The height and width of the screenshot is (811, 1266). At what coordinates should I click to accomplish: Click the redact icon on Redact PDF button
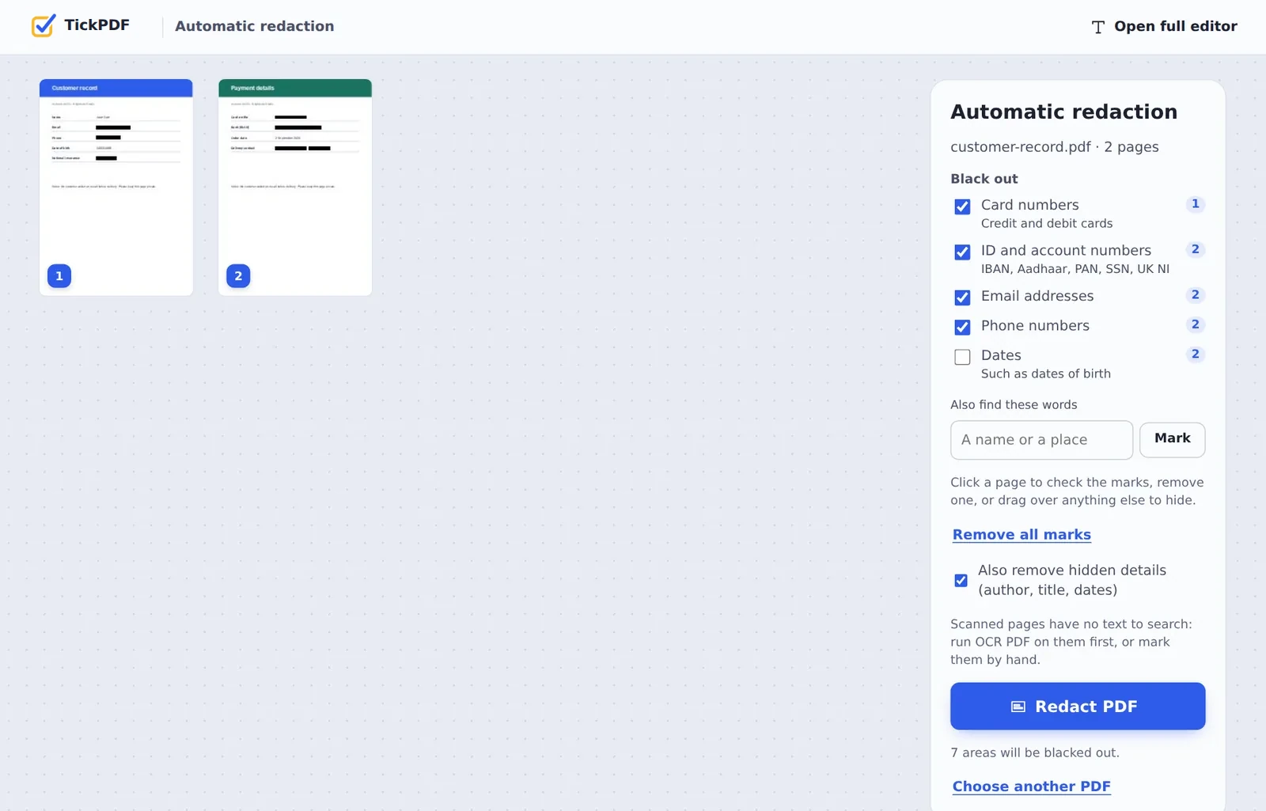tap(1018, 707)
